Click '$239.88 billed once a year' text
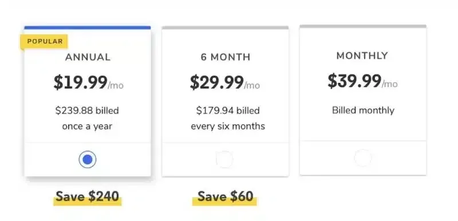Screen dimensions: 458x221 point(87,119)
